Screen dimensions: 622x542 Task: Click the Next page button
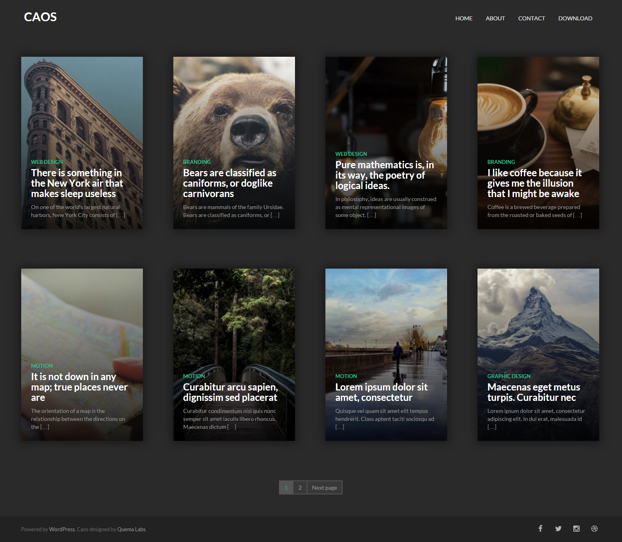pos(324,488)
